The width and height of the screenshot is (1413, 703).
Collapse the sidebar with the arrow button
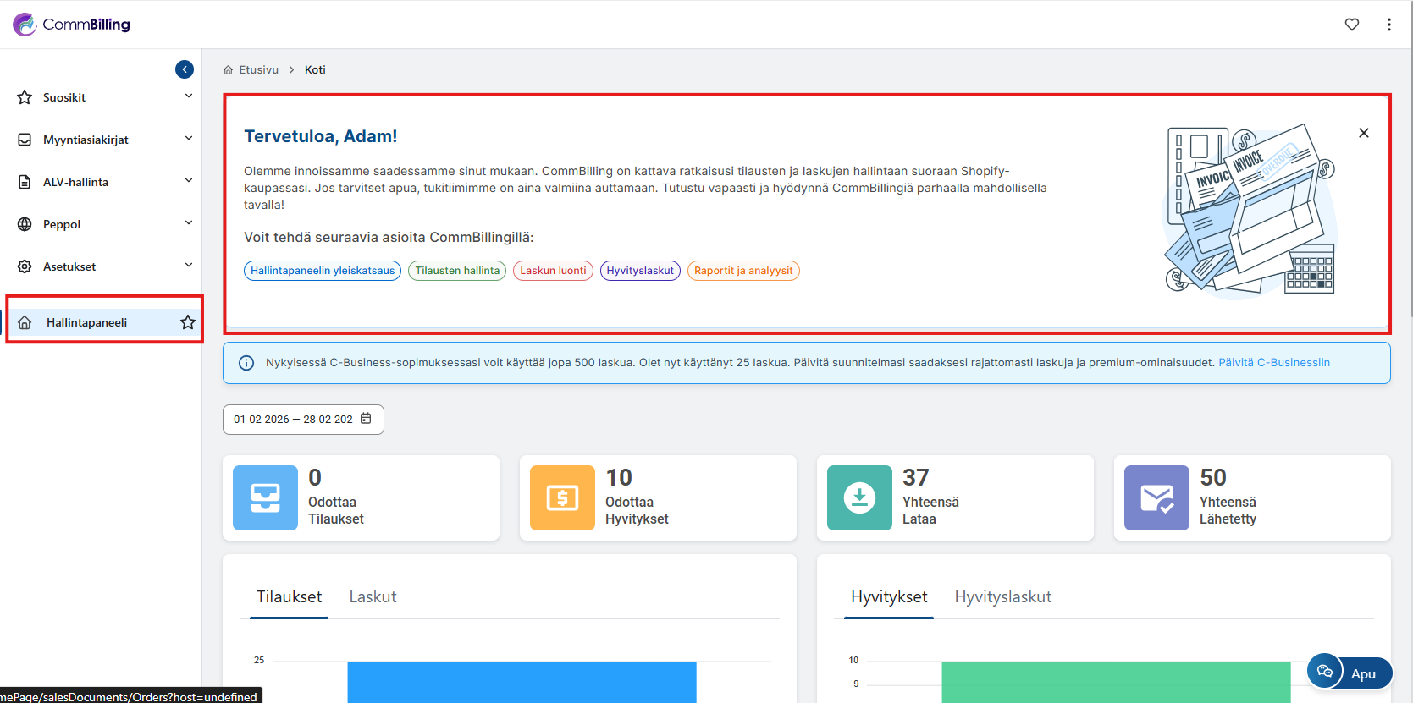pos(185,69)
